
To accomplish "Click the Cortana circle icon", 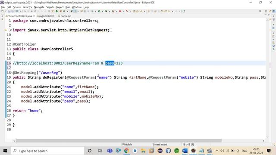I will [x=90, y=151].
